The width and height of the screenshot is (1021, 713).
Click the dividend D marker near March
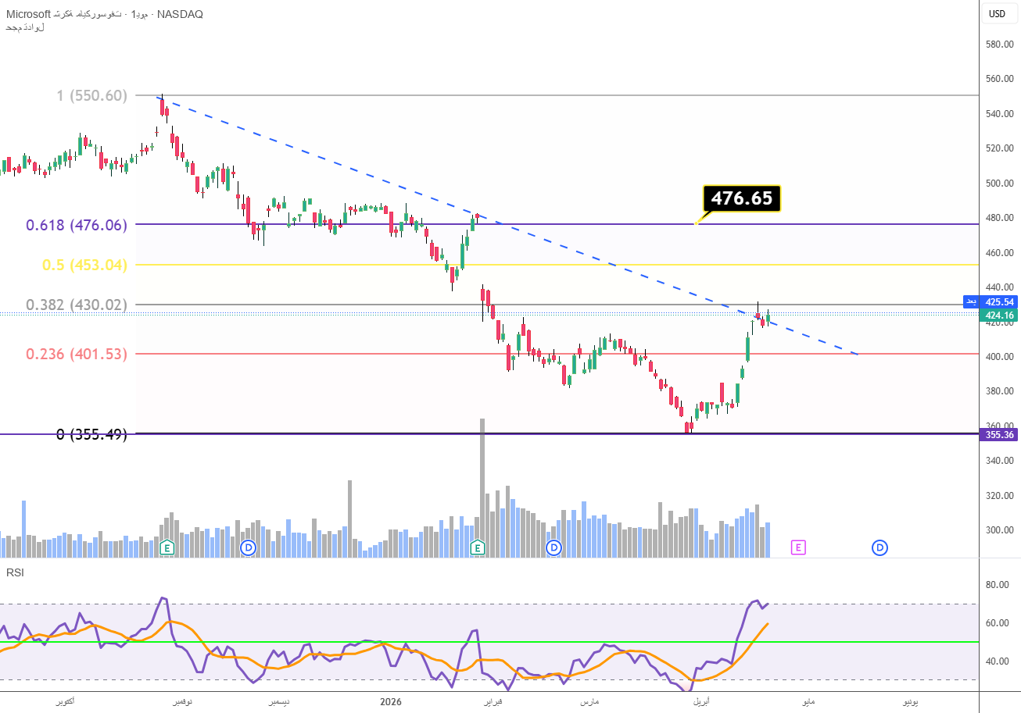click(553, 547)
